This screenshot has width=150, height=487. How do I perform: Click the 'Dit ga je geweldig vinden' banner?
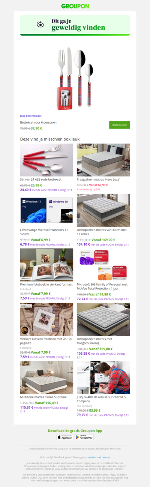tap(75, 25)
